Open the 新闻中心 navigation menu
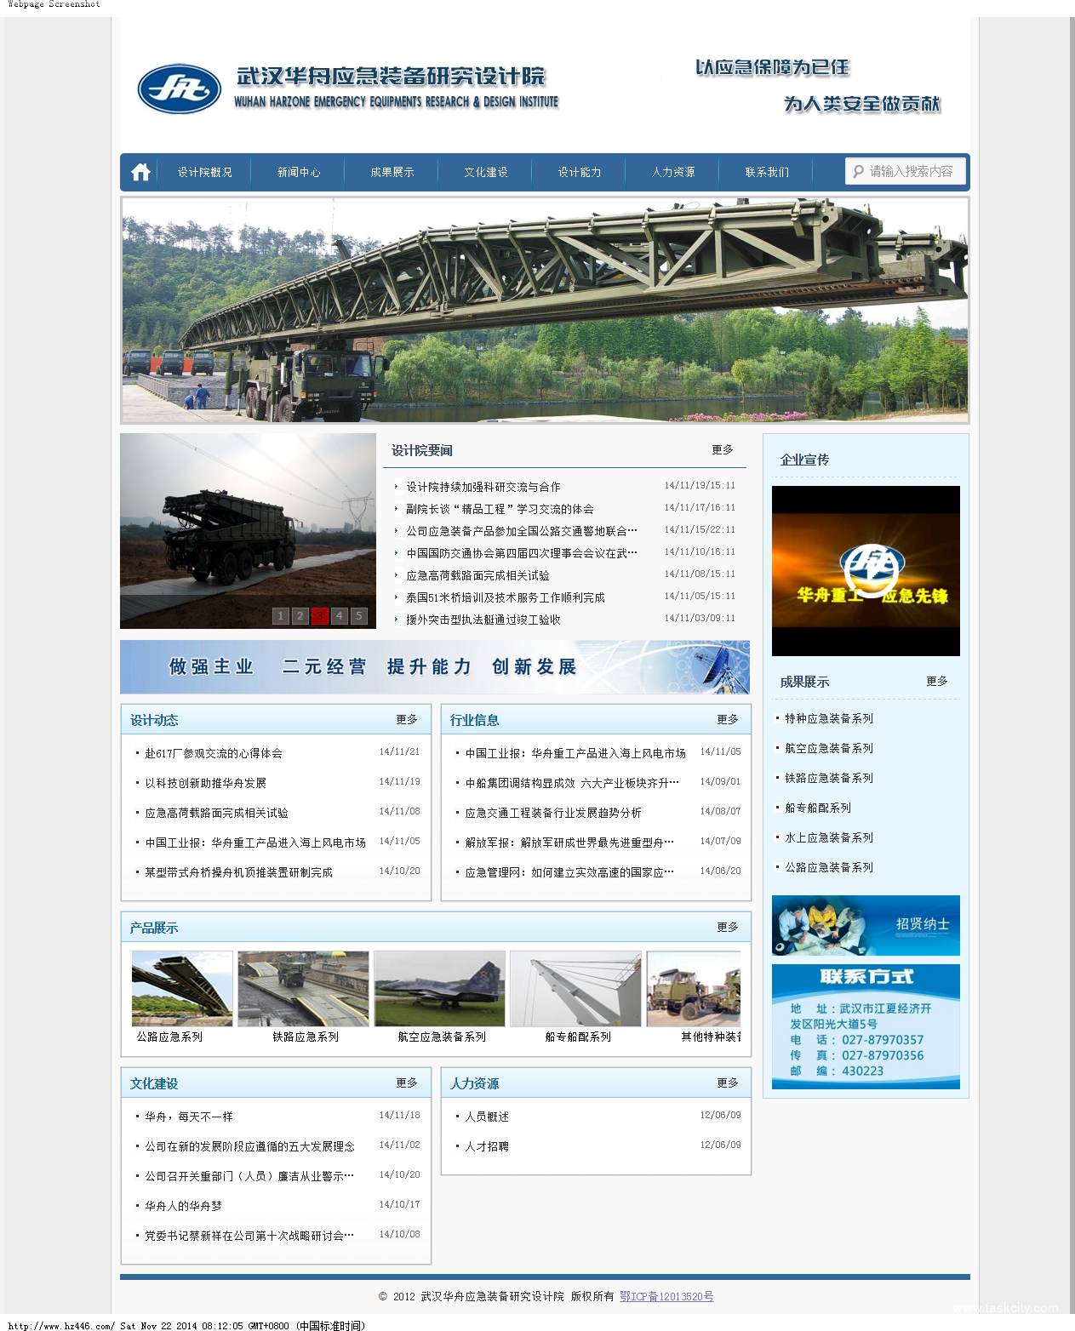Screen dimensions: 1075x1331 coord(299,171)
